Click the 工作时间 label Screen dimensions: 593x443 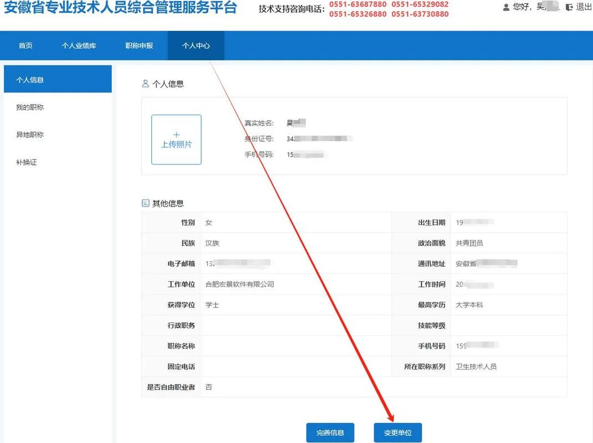[432, 284]
